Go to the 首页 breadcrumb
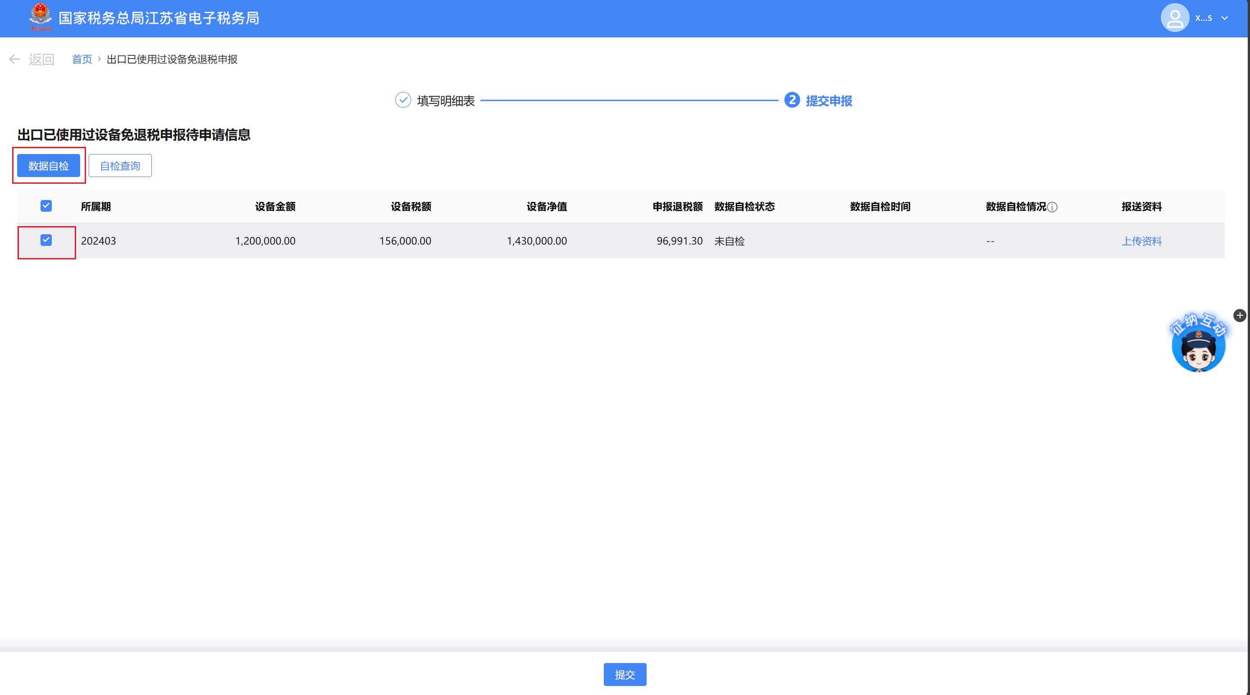 pos(82,59)
